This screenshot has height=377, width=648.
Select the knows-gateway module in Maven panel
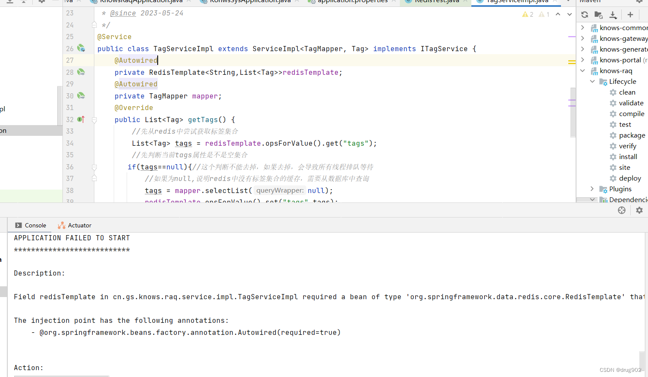[x=623, y=38]
